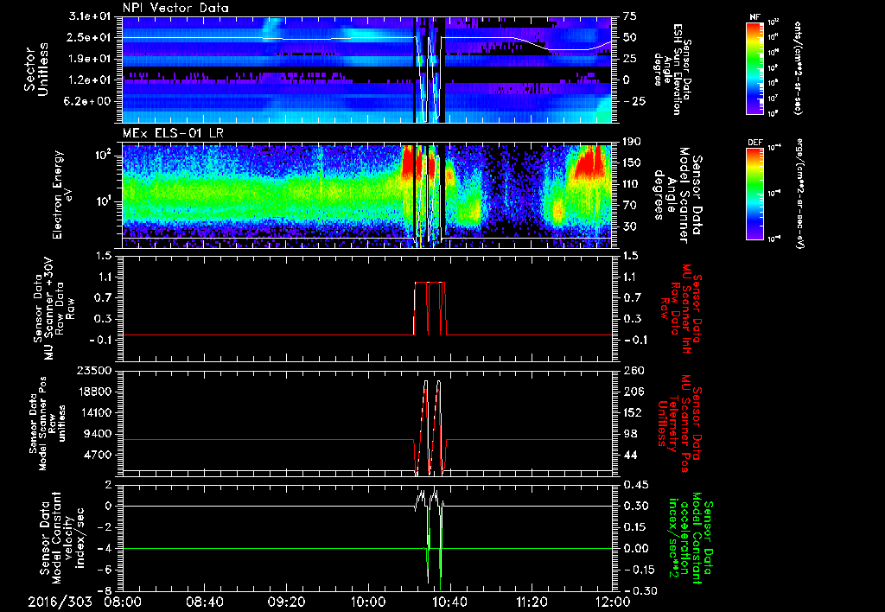
Task: Click the '11:20' time axis tick label
Action: (532, 602)
